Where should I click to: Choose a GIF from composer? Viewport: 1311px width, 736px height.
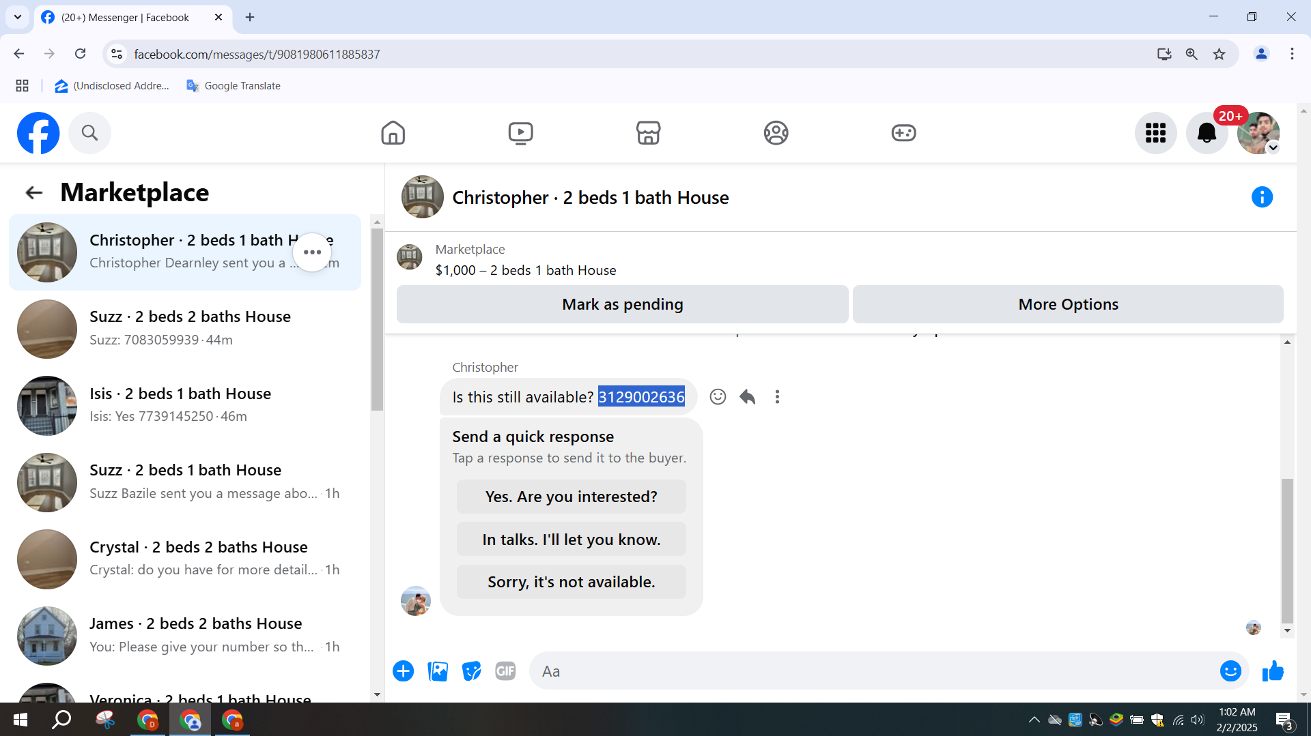(x=505, y=671)
